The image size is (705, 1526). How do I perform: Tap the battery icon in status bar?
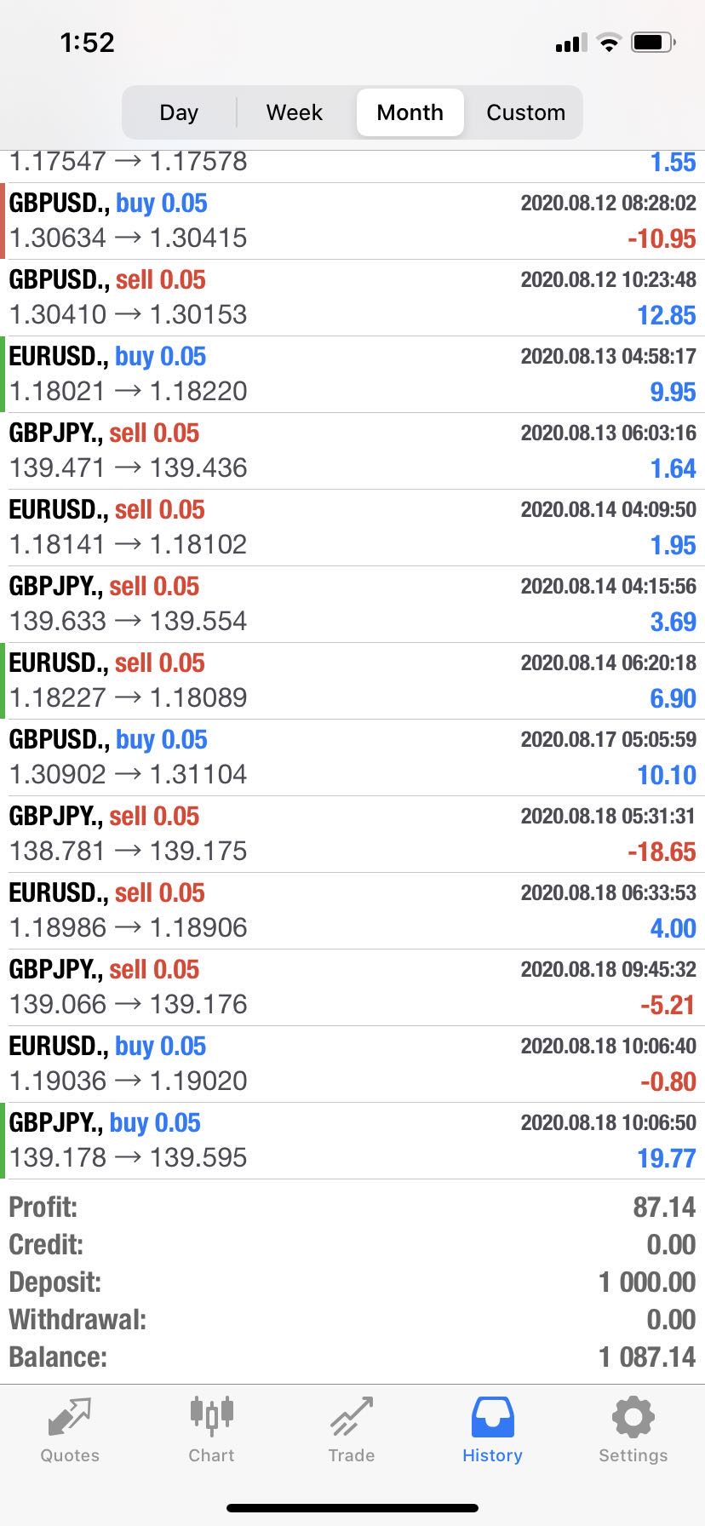(653, 42)
